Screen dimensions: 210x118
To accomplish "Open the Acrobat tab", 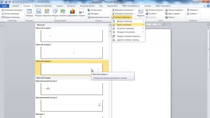I will pyautogui.click(x=148, y=6).
